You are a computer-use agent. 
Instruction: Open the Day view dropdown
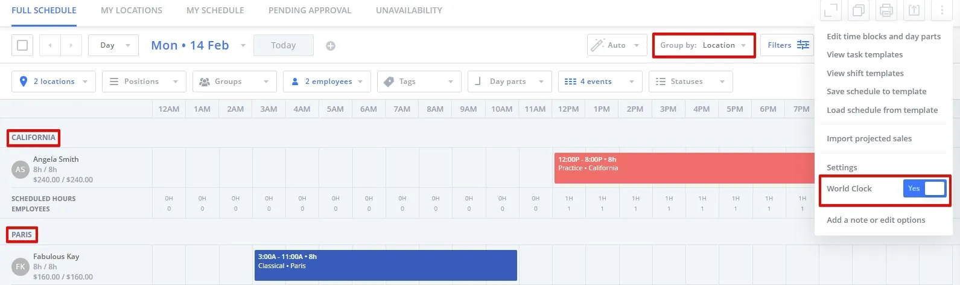[x=113, y=45]
